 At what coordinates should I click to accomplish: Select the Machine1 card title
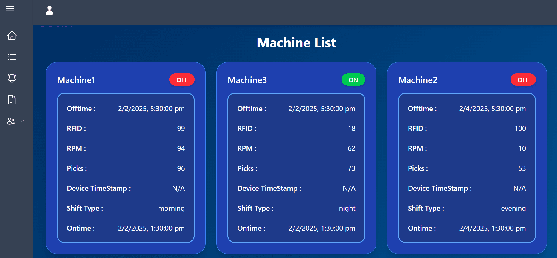coord(76,80)
